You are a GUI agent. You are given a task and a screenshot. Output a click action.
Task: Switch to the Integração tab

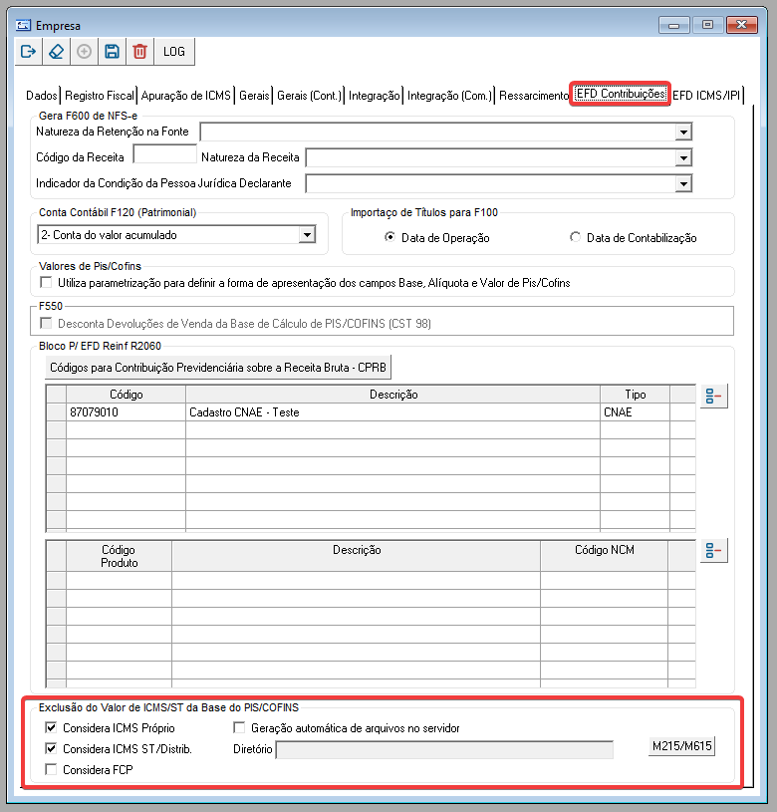[374, 96]
